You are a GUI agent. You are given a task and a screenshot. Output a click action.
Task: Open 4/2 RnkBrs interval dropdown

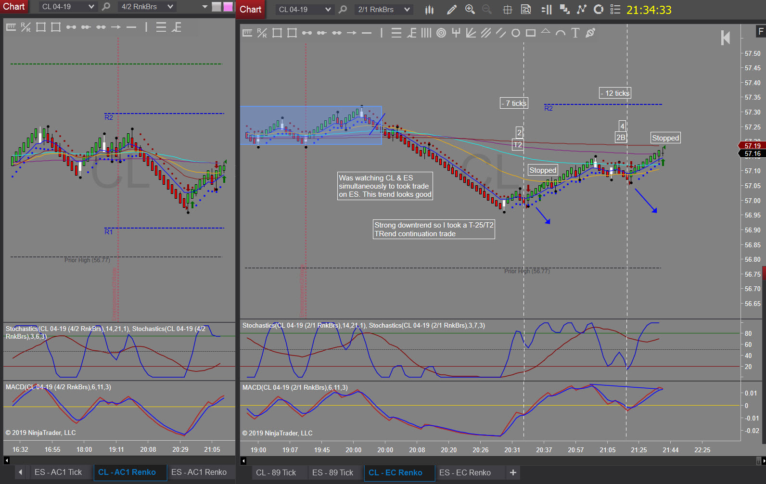point(147,7)
